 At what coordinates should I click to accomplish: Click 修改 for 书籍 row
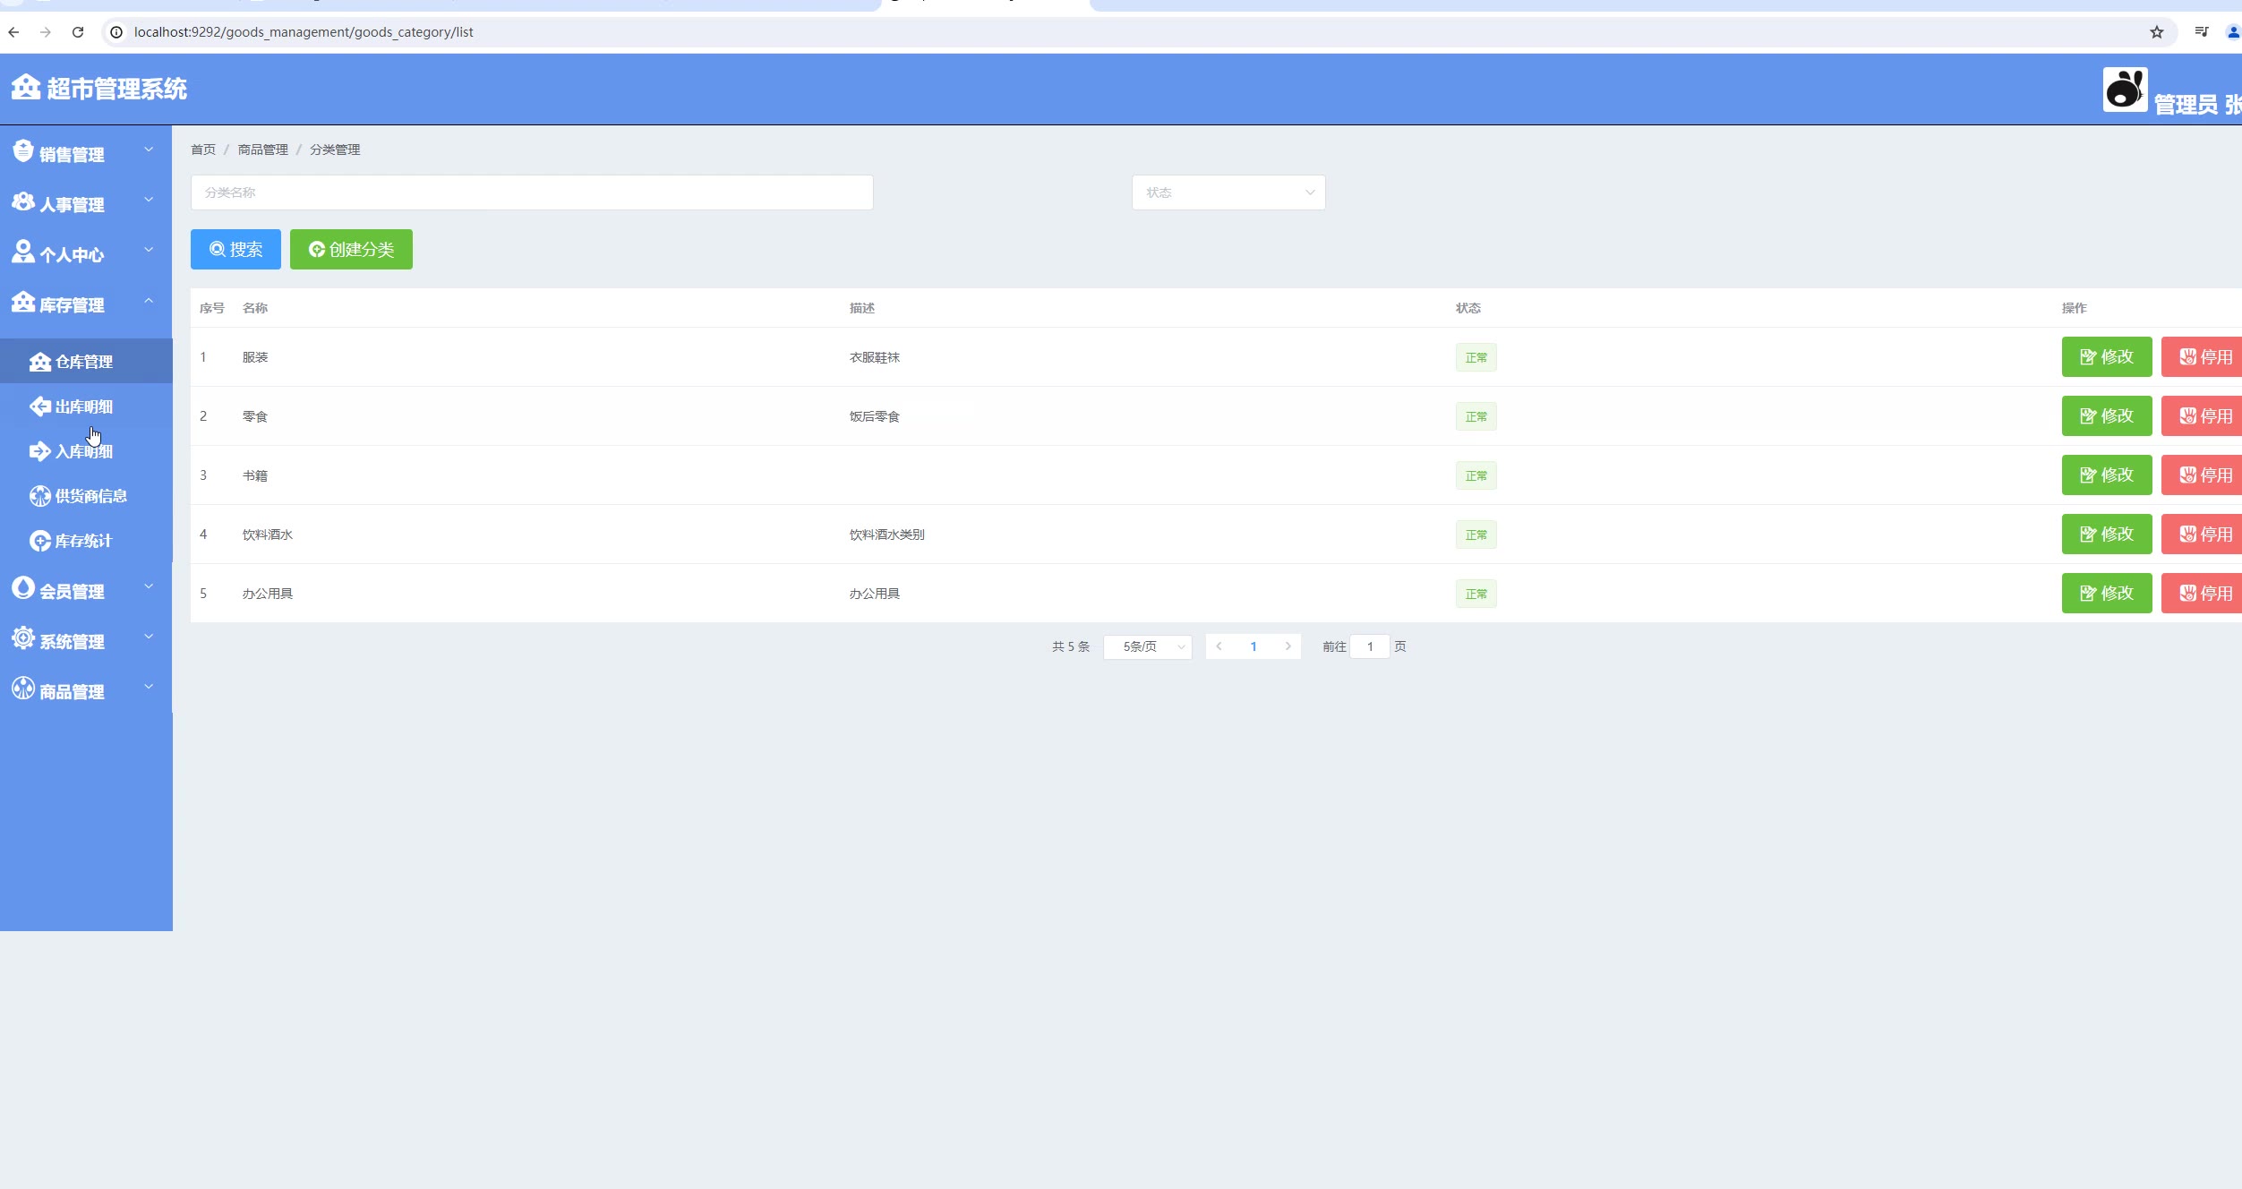2107,475
